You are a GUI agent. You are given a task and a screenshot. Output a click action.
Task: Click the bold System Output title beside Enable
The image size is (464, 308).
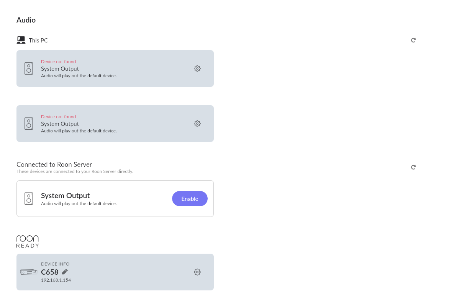tap(66, 196)
